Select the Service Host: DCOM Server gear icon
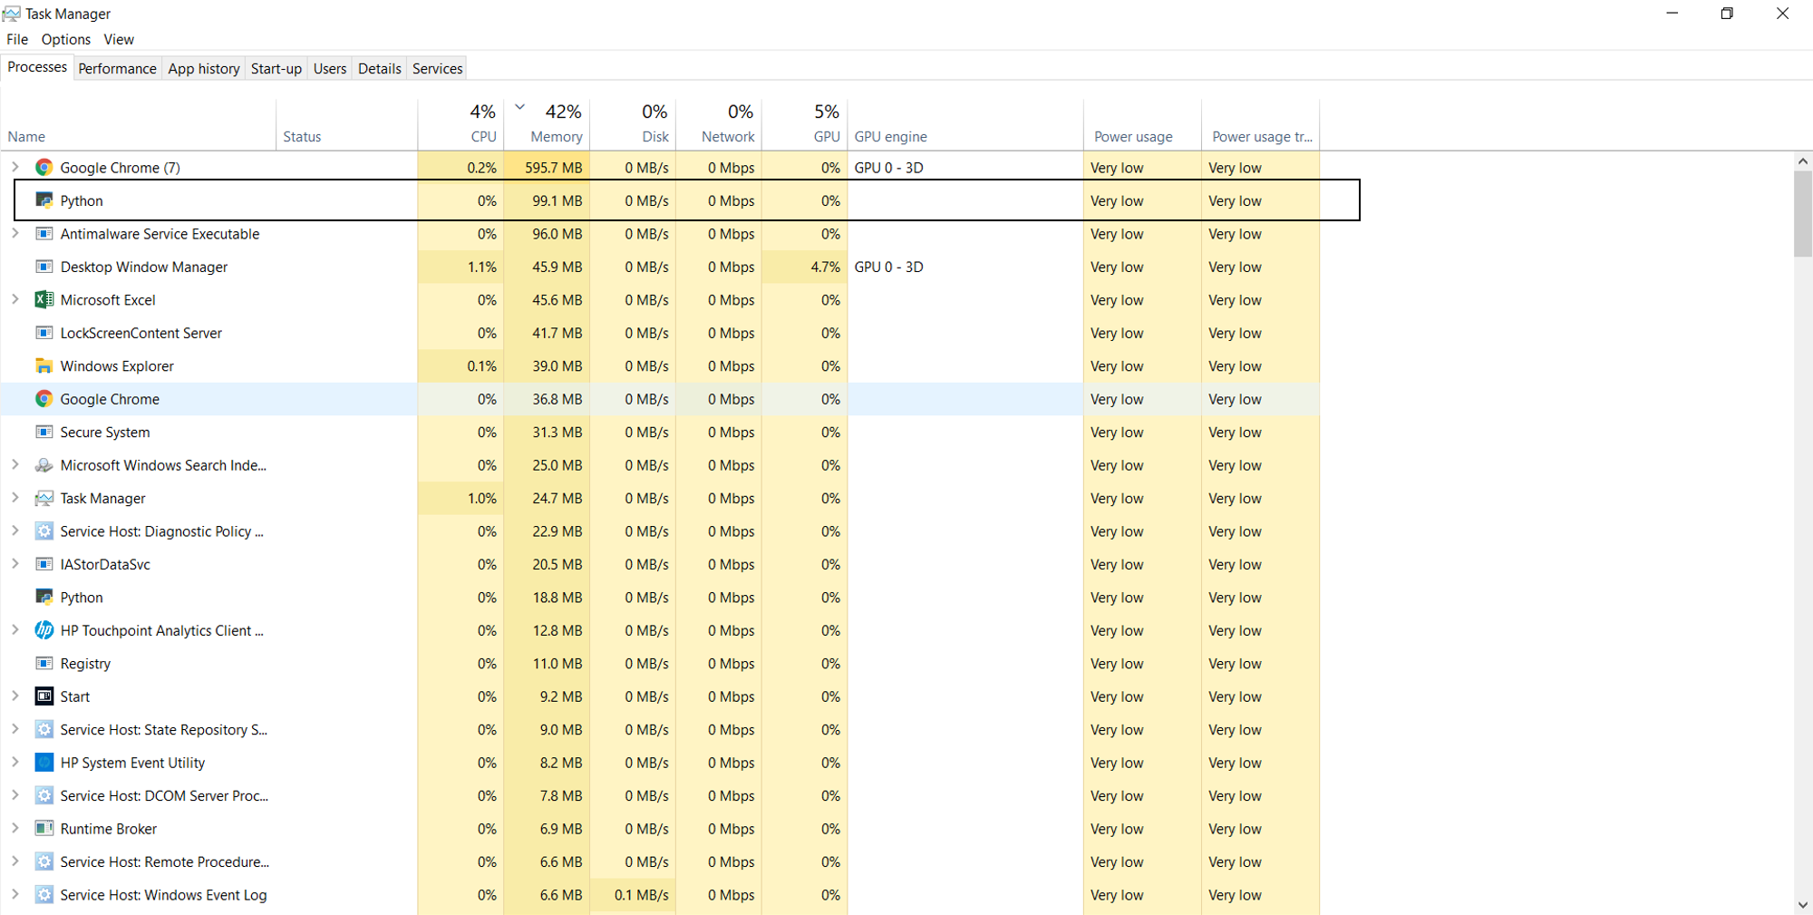The image size is (1813, 915). [x=44, y=796]
